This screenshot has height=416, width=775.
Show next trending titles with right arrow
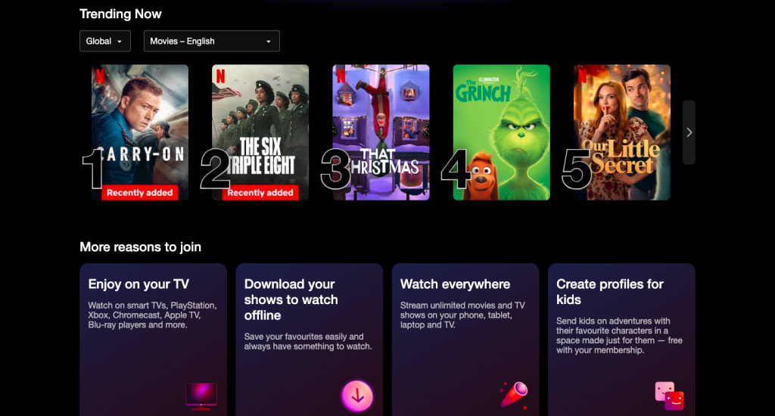click(689, 132)
